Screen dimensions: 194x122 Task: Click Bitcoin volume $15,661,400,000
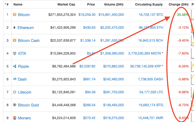tap(111, 14)
